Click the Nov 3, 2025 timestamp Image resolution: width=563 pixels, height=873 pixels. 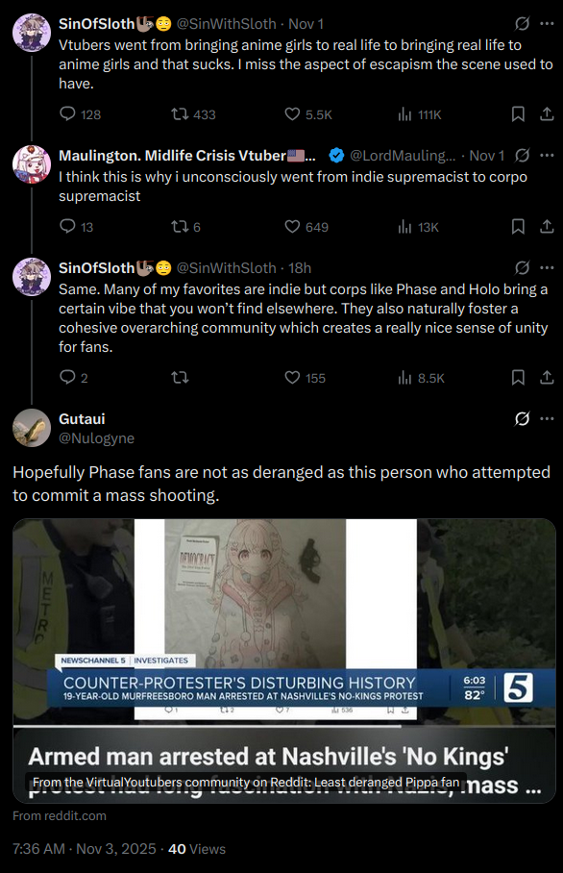pos(115,849)
